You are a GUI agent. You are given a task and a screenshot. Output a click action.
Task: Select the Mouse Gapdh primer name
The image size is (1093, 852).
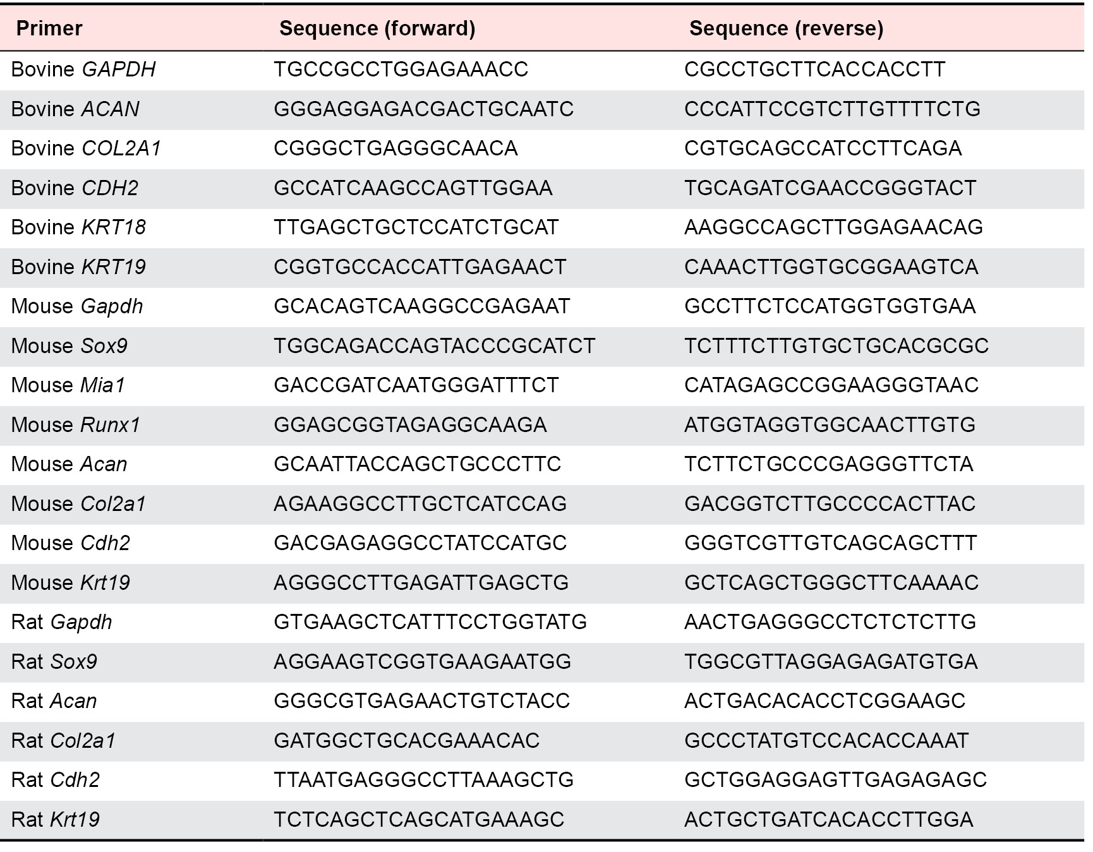(77, 306)
